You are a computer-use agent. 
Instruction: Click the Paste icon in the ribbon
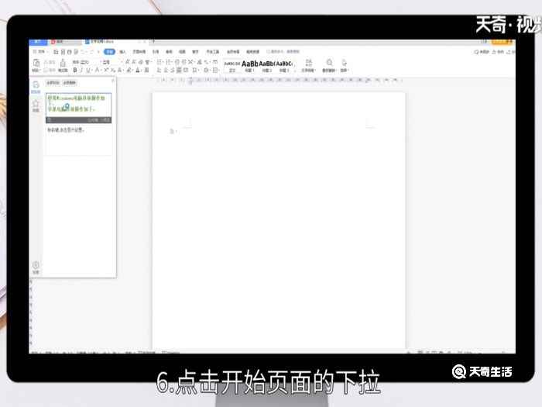click(x=35, y=63)
